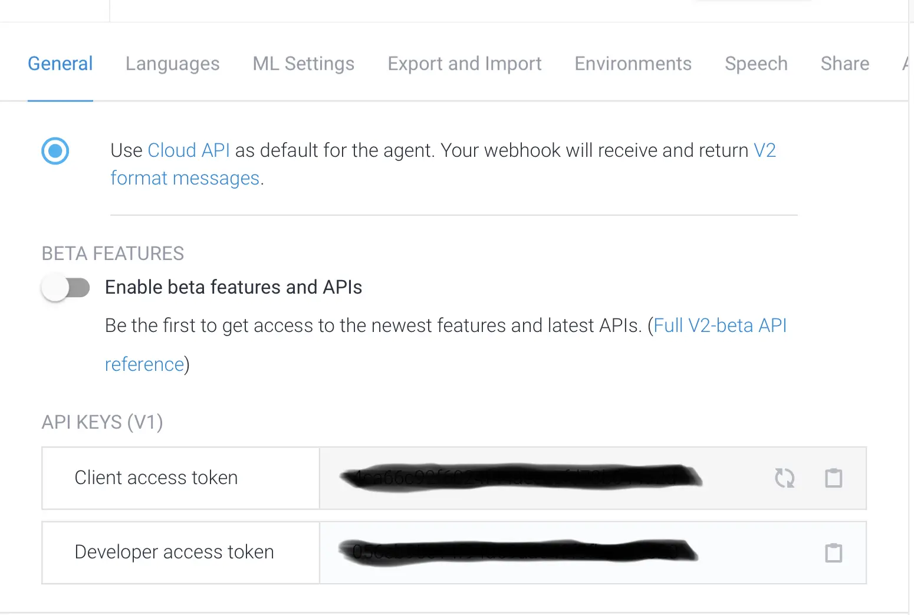
Task: Open the Full V2-beta API reference link
Action: click(720, 326)
